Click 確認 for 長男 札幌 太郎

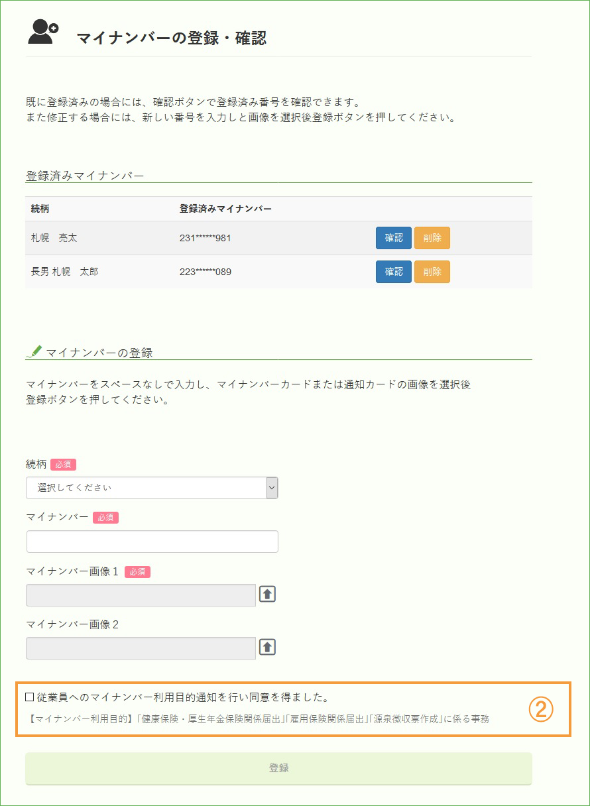coord(394,272)
